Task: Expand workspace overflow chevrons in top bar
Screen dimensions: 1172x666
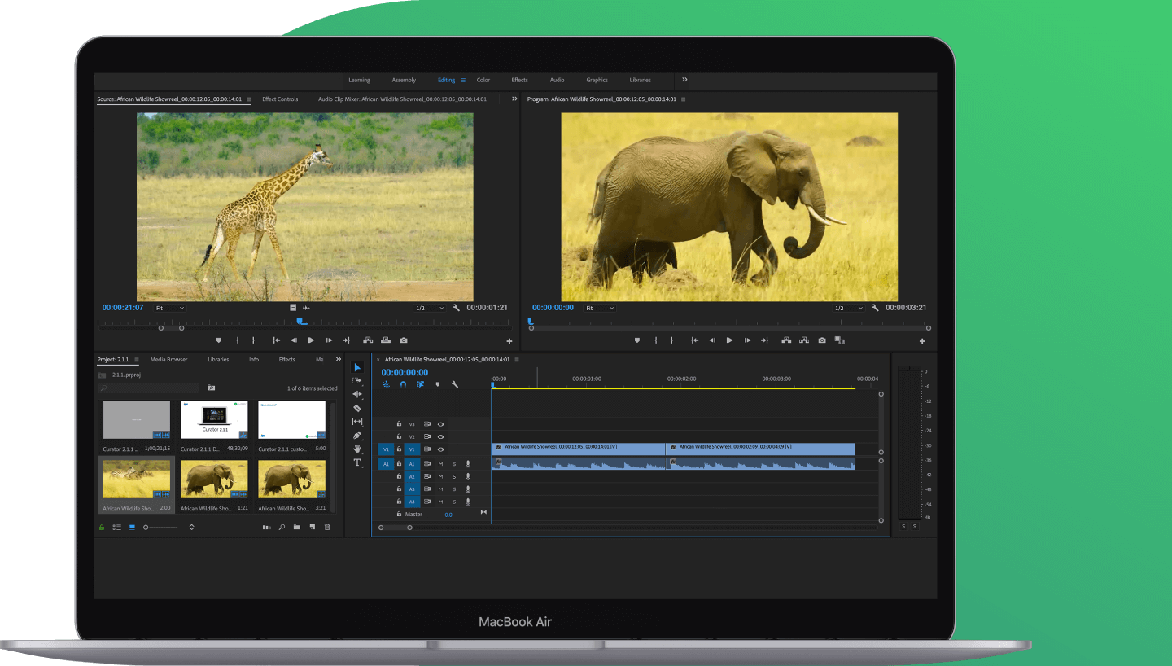Action: point(684,80)
